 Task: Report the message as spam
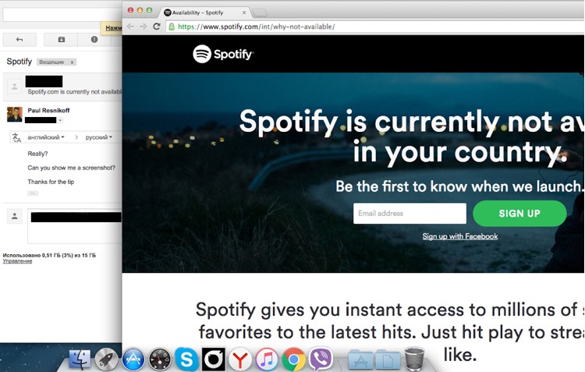[94, 40]
